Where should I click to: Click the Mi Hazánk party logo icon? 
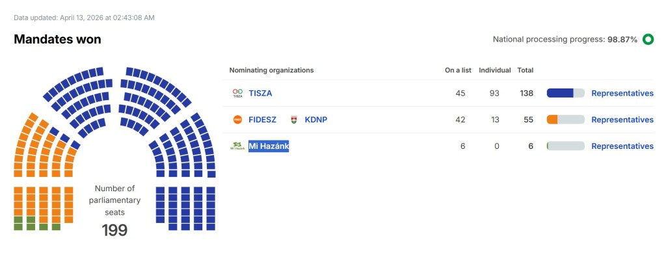pos(237,146)
